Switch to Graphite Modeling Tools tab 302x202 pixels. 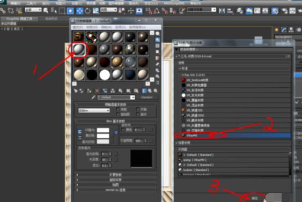[19, 19]
